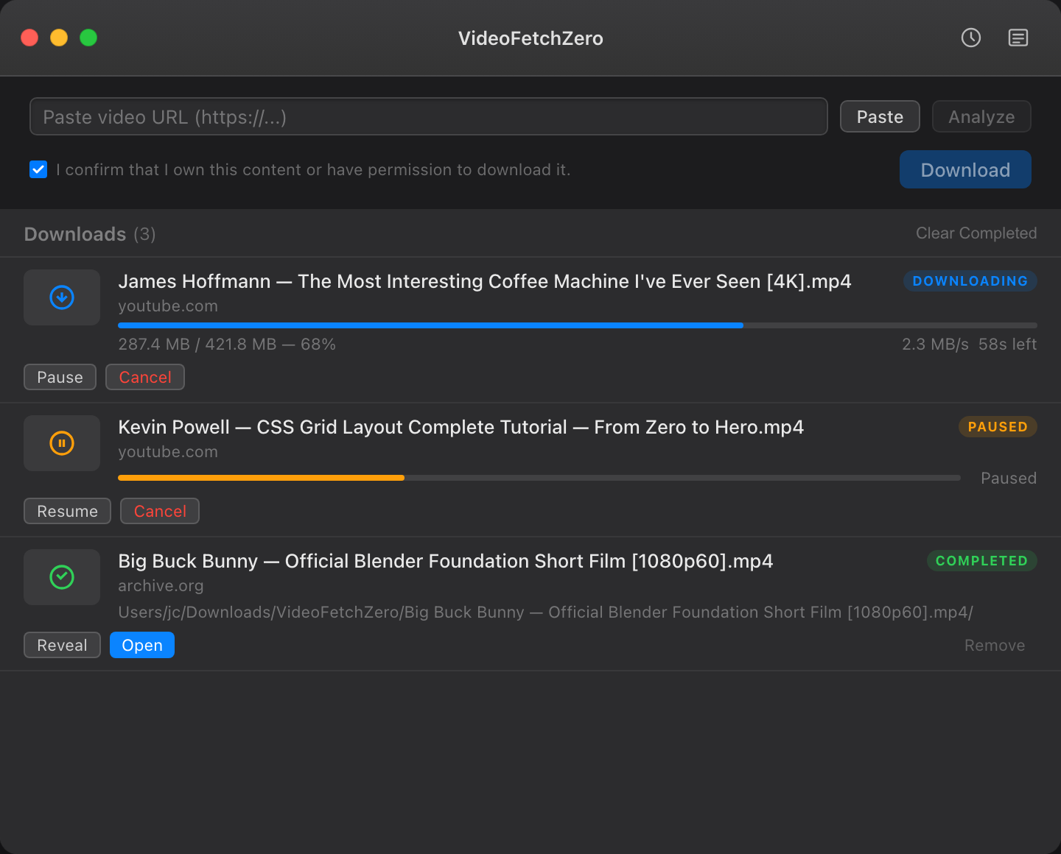The width and height of the screenshot is (1061, 854).
Task: Remove the Big Buck Bunny entry
Action: click(x=995, y=646)
